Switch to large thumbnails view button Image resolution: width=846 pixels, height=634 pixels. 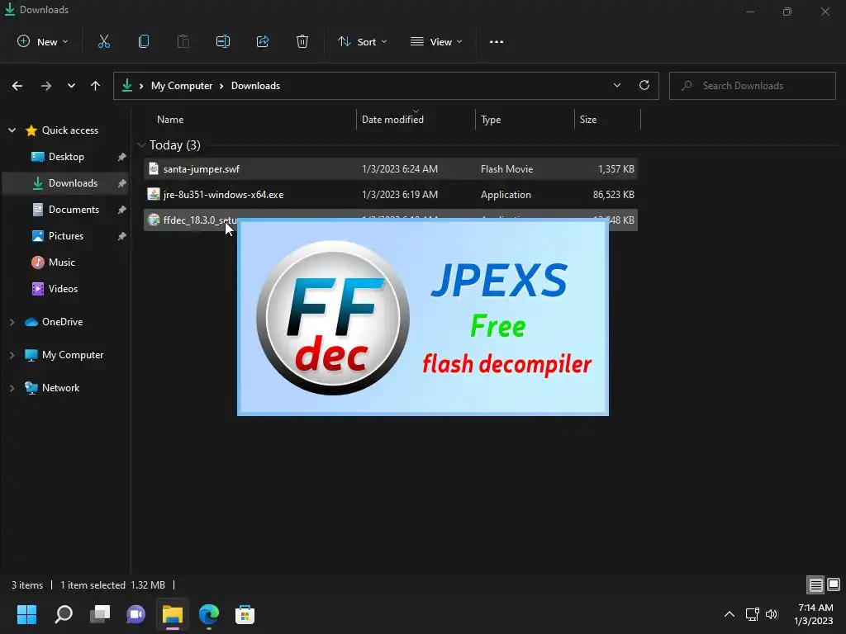coord(834,585)
